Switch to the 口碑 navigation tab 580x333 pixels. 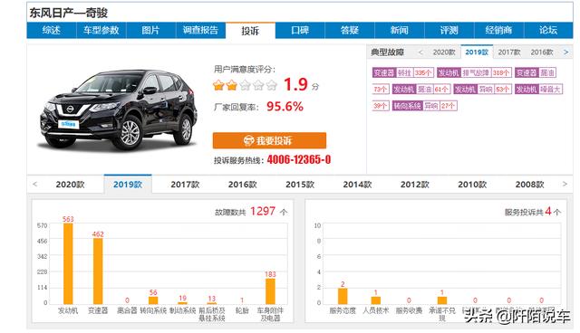(300, 30)
